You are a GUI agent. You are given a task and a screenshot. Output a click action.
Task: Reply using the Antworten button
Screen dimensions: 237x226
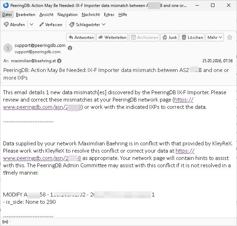point(81,37)
